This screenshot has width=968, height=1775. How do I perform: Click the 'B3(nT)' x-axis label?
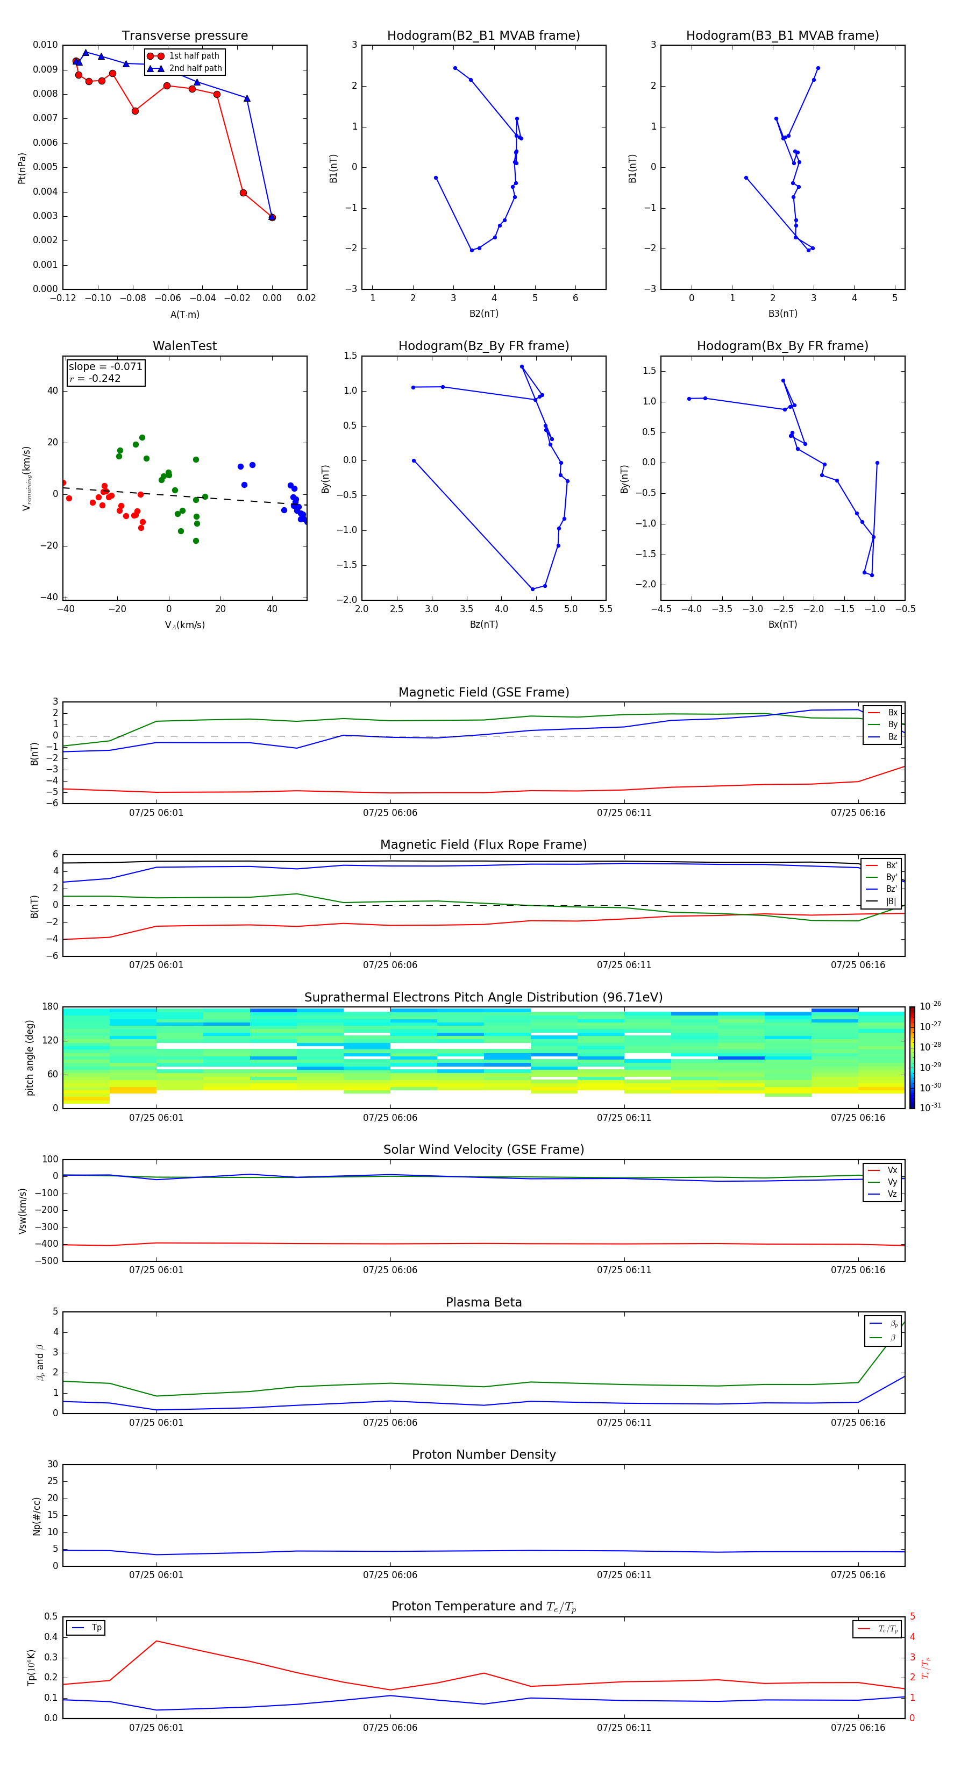(782, 314)
